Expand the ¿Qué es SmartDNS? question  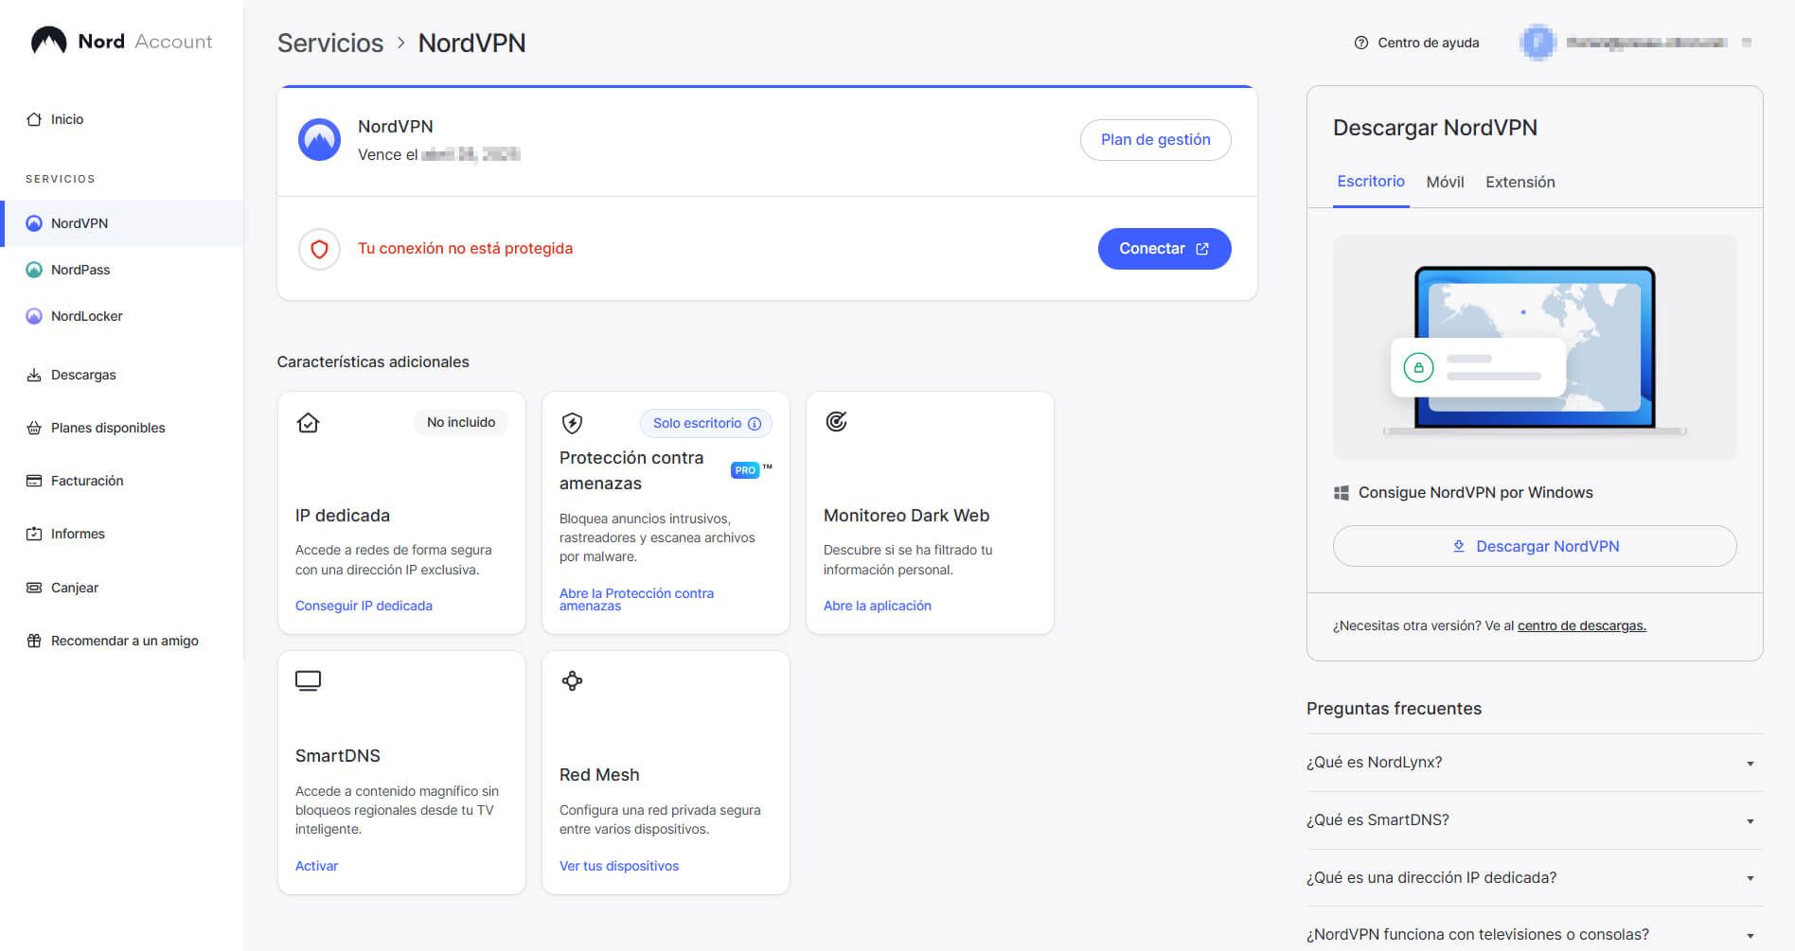pos(1535,820)
